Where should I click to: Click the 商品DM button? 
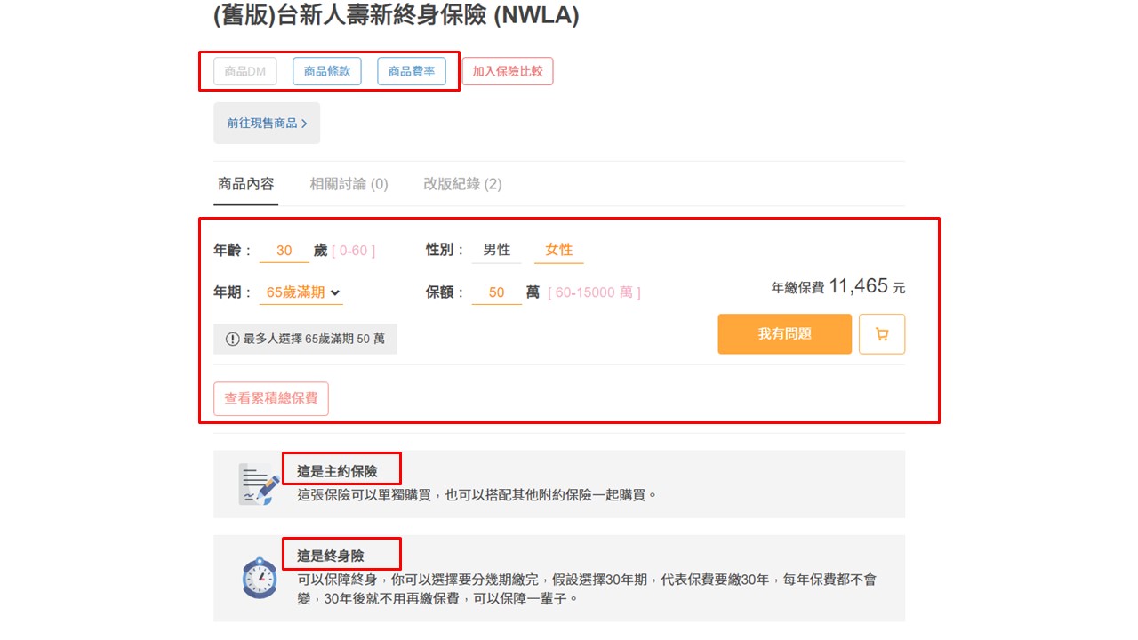(245, 71)
